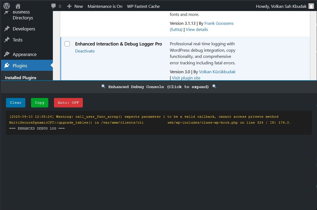Open Volkan Kücükbudak author link

[x=217, y=72]
